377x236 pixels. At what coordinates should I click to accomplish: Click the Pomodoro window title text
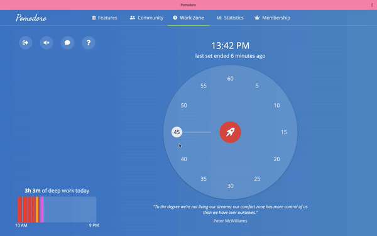point(188,5)
